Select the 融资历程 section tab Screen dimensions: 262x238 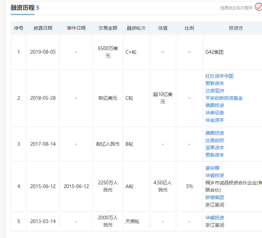(x=23, y=8)
